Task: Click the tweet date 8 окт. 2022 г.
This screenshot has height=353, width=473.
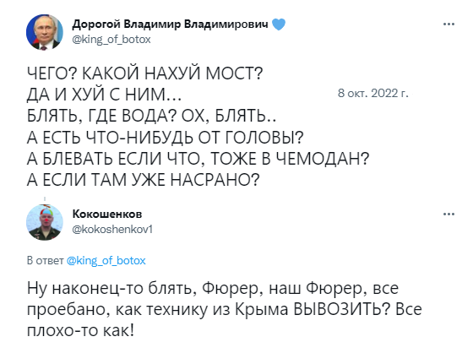Action: (x=372, y=93)
